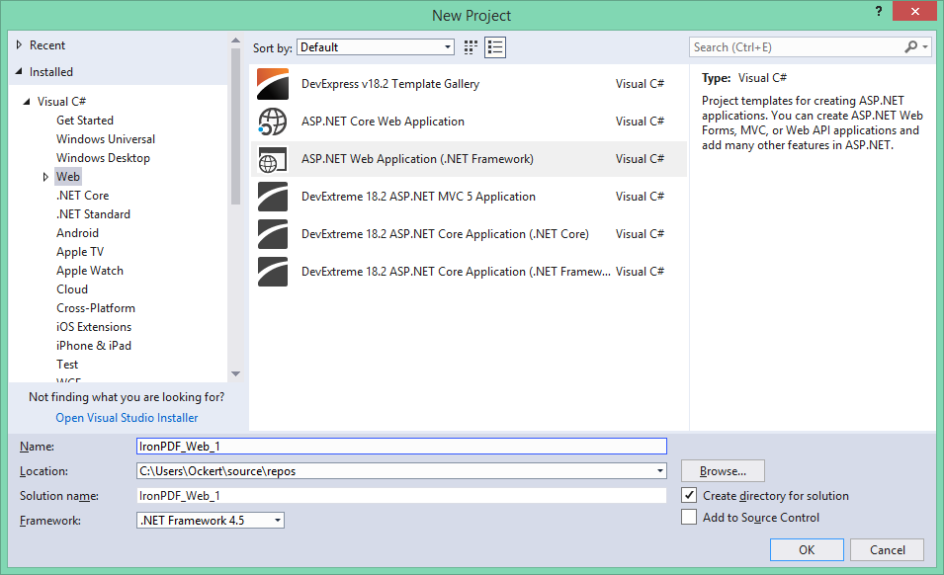Toggle Create directory for solution checkbox
Image resolution: width=944 pixels, height=575 pixels.
[x=689, y=496]
